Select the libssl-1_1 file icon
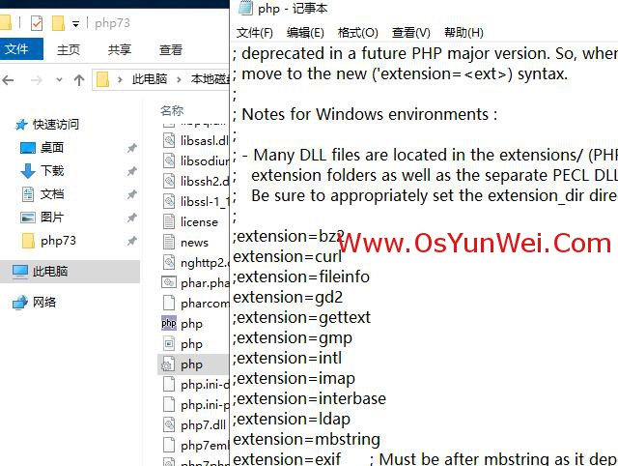The image size is (618, 466). coord(169,202)
